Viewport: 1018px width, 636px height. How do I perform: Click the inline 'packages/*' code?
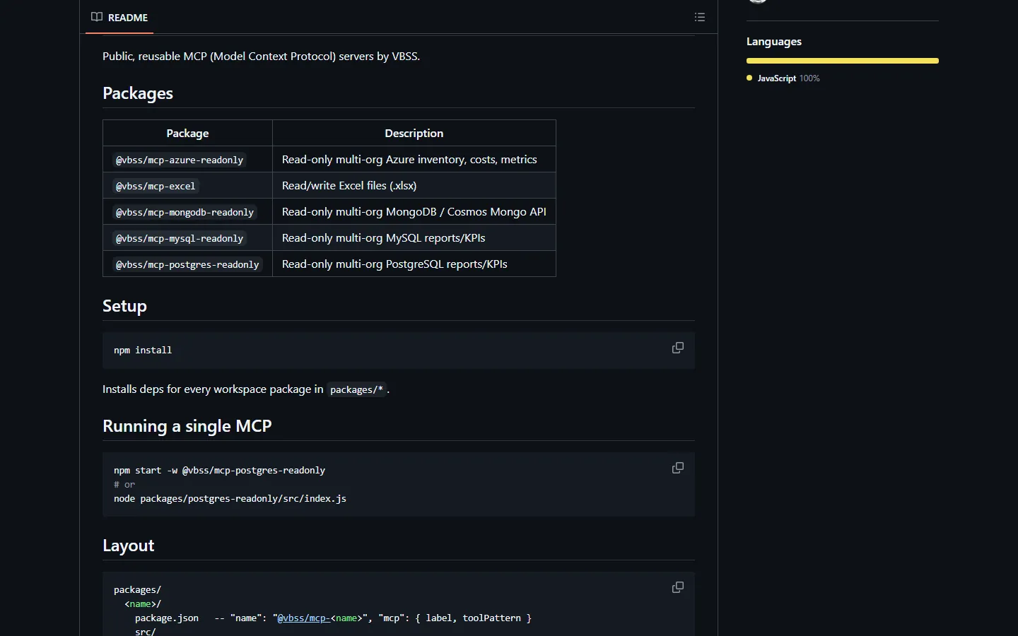[x=356, y=389]
